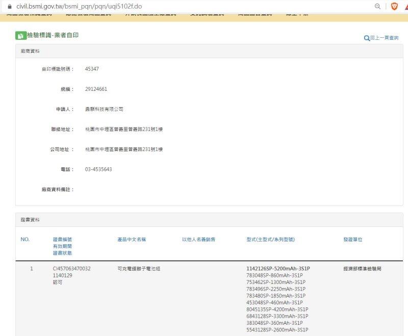Click the zoom magnifier icon in address bar
408x336 pixels.
[x=377, y=6]
